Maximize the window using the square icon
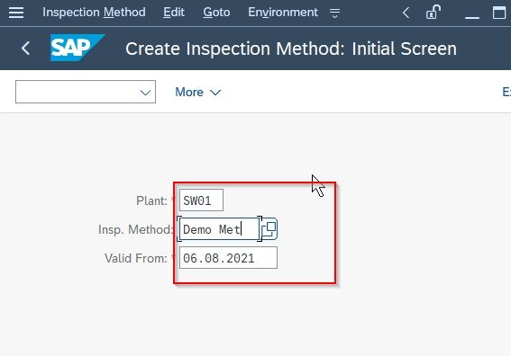 pyautogui.click(x=499, y=13)
